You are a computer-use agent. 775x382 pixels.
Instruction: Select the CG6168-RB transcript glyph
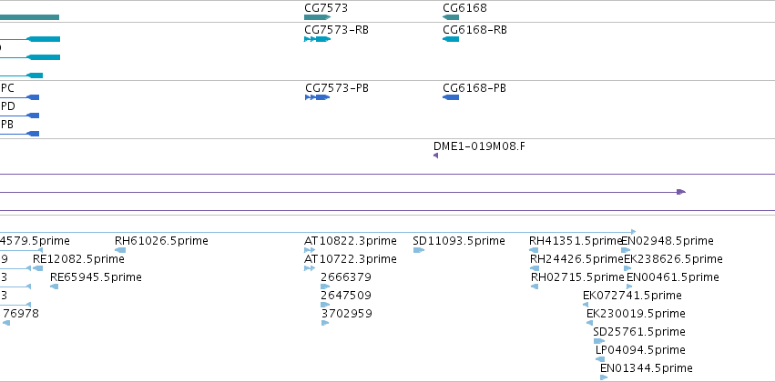[451, 39]
